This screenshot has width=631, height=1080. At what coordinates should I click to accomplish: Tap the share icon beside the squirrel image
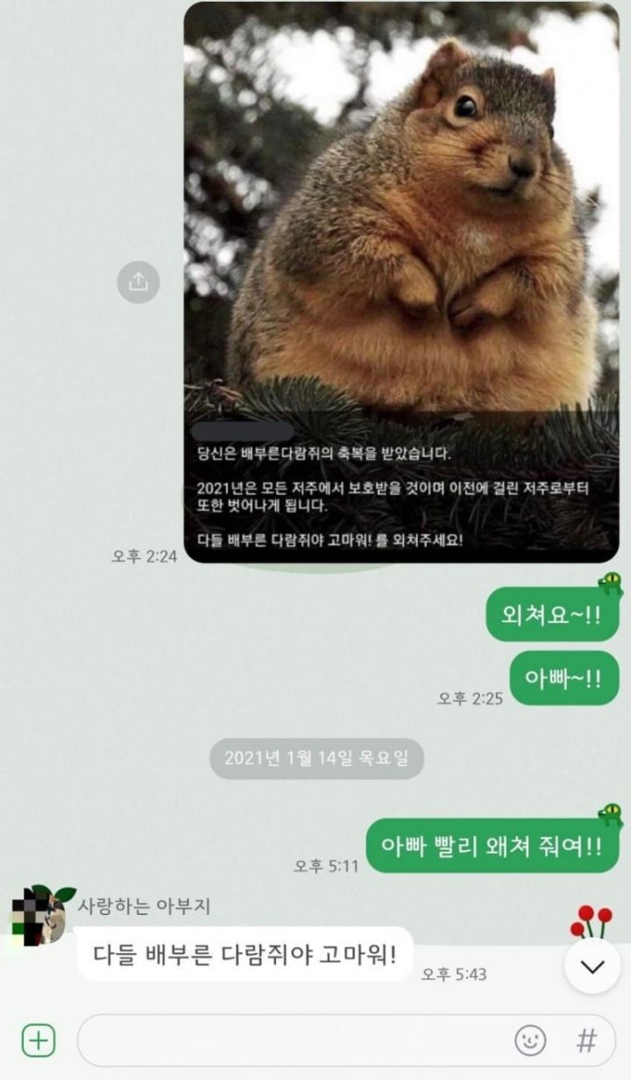pyautogui.click(x=138, y=282)
